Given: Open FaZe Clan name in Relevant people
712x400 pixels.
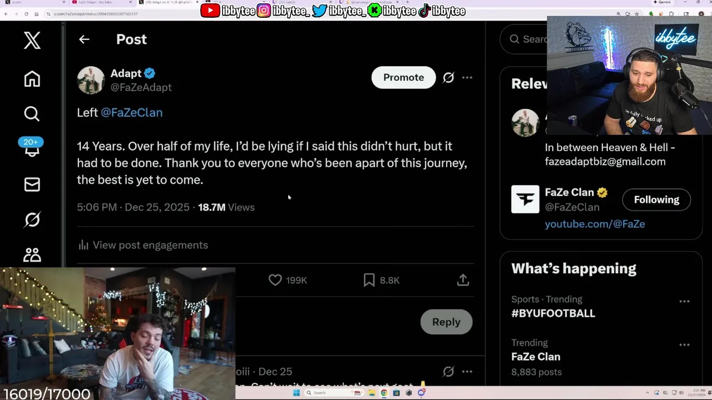Looking at the screenshot, I should pyautogui.click(x=569, y=192).
